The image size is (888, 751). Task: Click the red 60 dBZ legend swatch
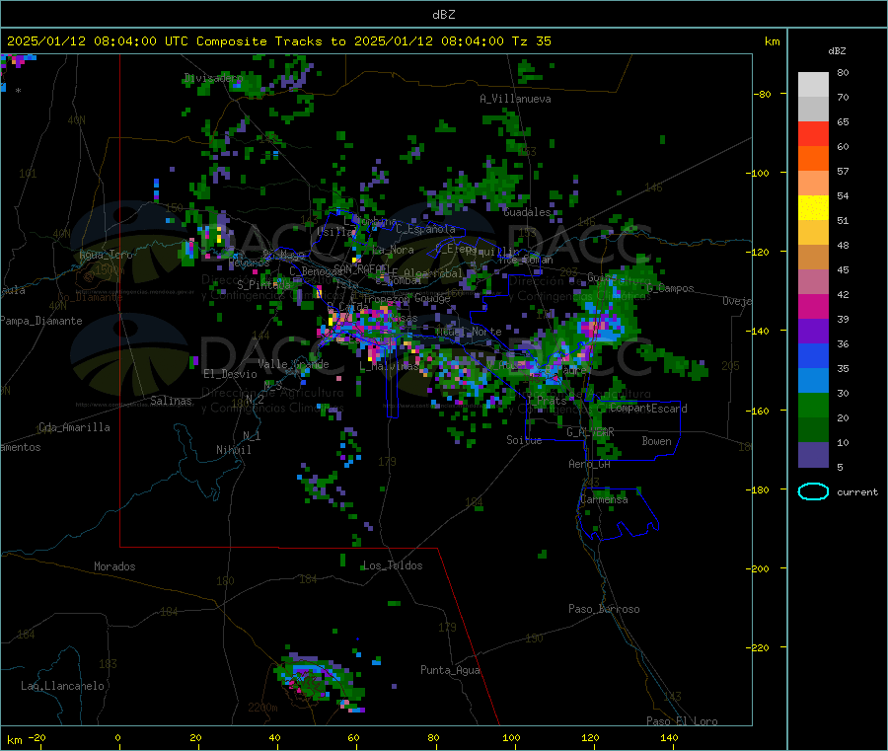coord(813,133)
